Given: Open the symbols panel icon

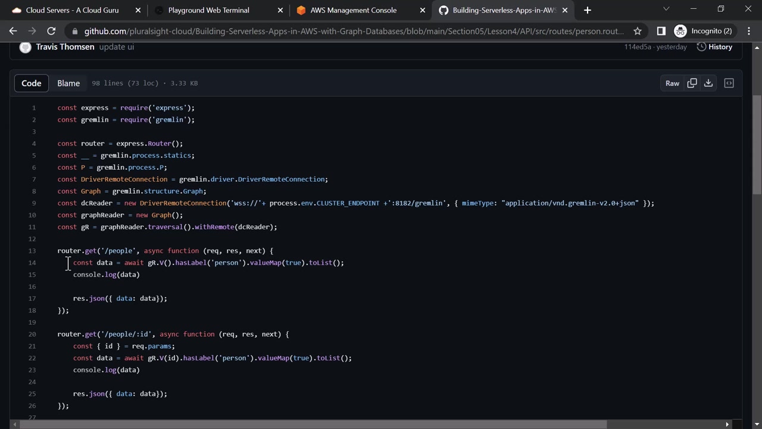Looking at the screenshot, I should (729, 83).
